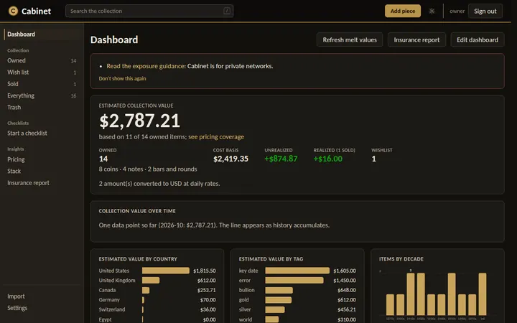Image resolution: width=517 pixels, height=323 pixels.
Task: Open the Trash
Action: click(x=42, y=108)
